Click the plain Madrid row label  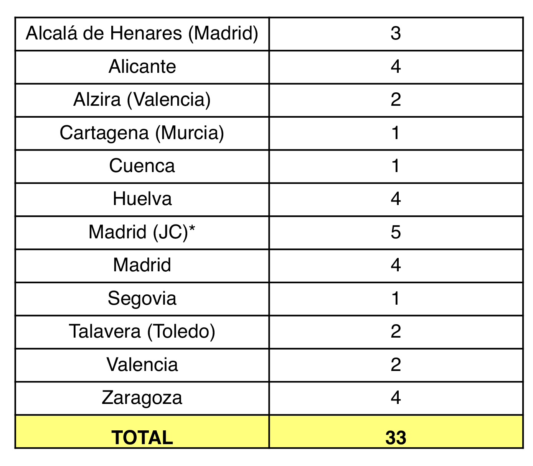click(142, 266)
